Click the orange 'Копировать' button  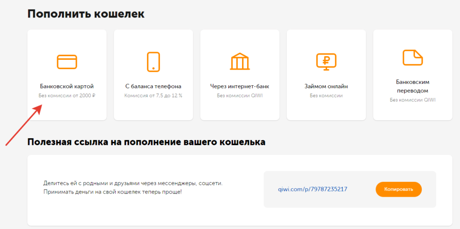pyautogui.click(x=398, y=189)
